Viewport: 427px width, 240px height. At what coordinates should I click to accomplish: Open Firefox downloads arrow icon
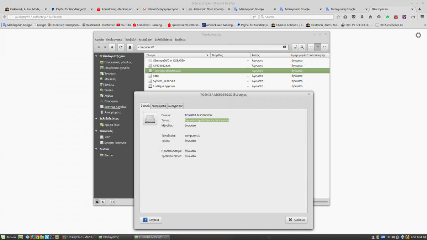[x=362, y=17]
